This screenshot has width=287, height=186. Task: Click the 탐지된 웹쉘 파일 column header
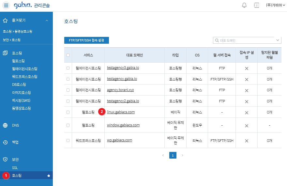click(x=269, y=55)
